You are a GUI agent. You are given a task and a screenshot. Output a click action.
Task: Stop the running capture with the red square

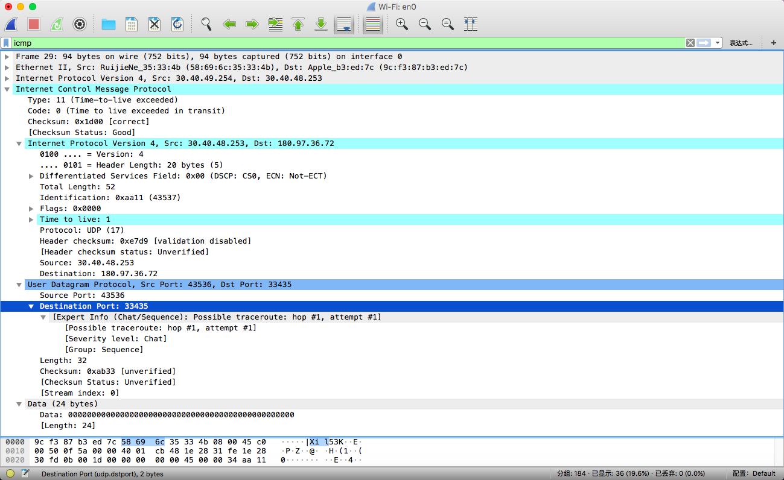[34, 24]
